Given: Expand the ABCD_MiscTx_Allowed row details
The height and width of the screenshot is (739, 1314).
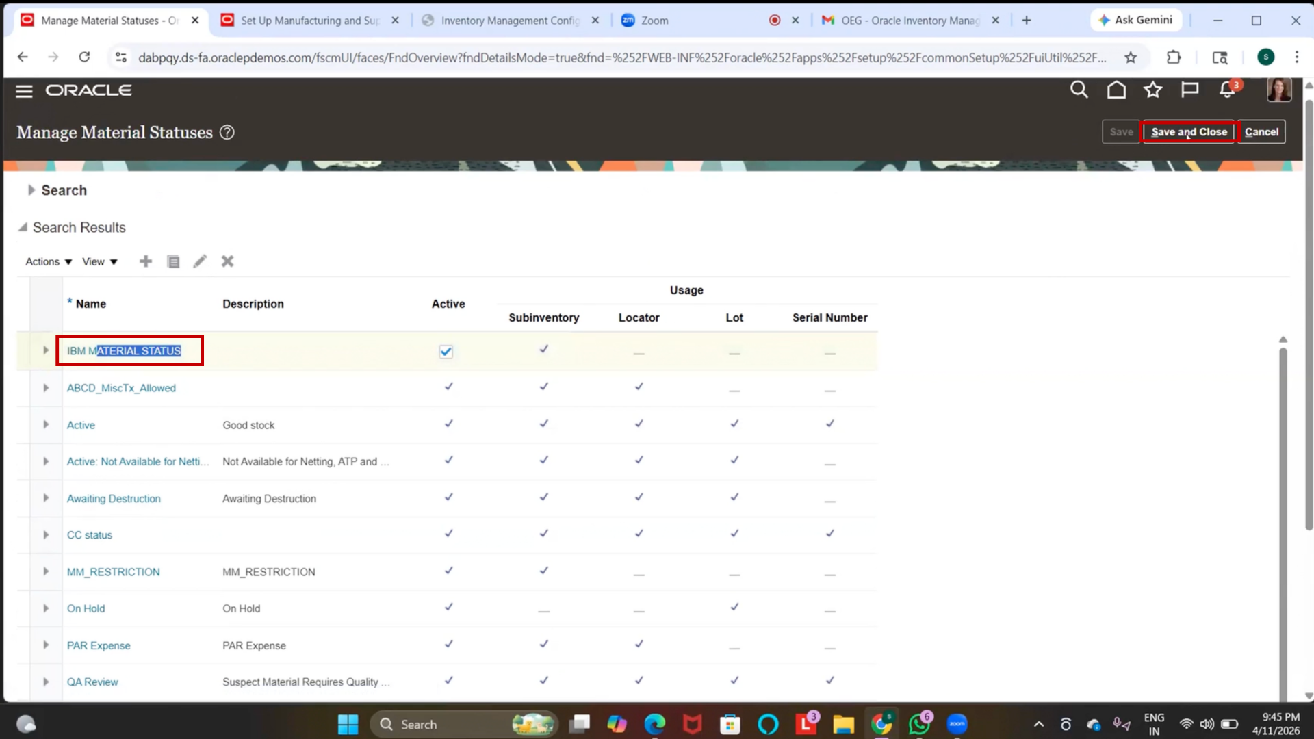Looking at the screenshot, I should (x=46, y=388).
